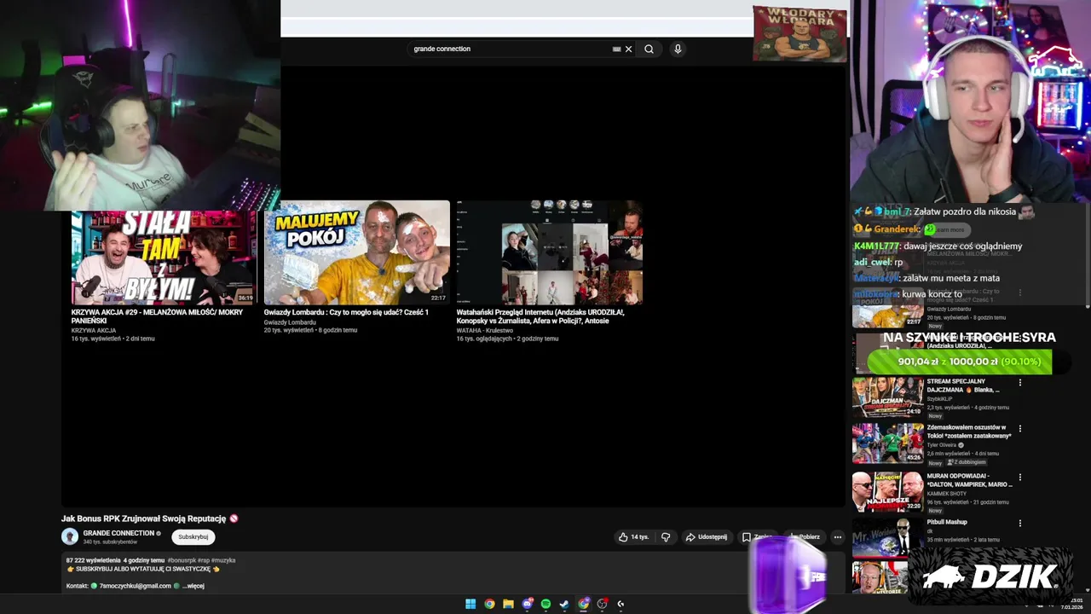Click title 'Gwiazdy Lombardu : Czy to mogło się udać? Cześć 1'

pos(346,312)
